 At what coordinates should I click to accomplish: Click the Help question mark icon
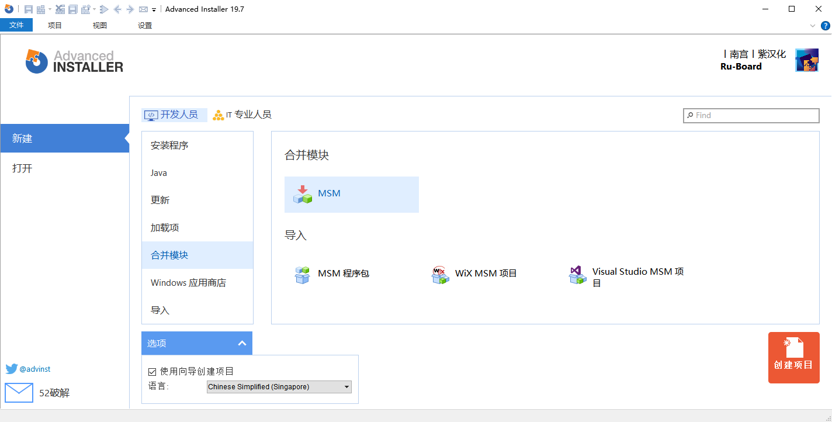[826, 25]
